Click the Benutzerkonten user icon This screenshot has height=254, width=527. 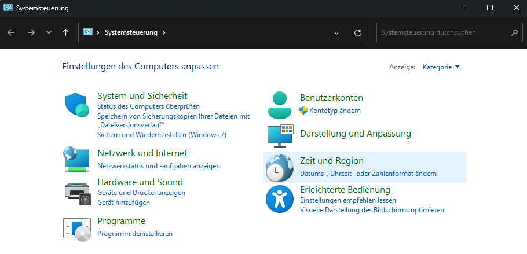(280, 105)
